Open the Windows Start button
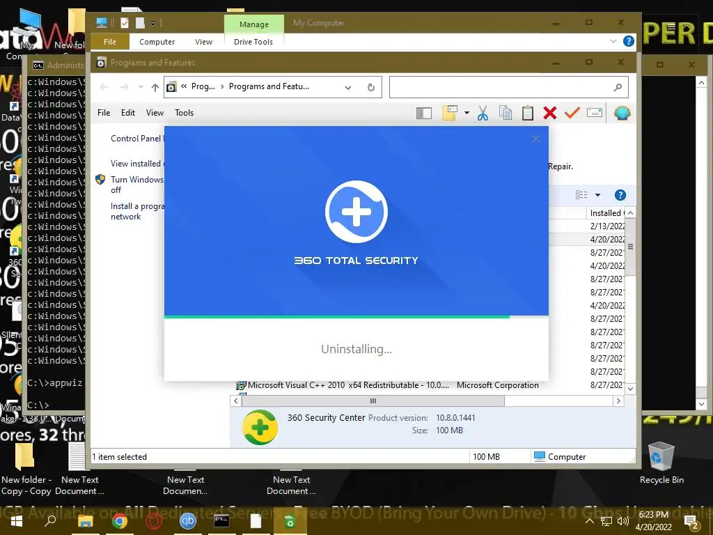The image size is (713, 535). click(x=17, y=521)
